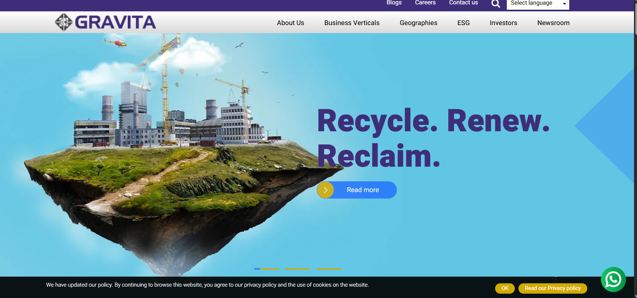Open the Newsroom menu
Image resolution: width=637 pixels, height=298 pixels.
point(553,23)
